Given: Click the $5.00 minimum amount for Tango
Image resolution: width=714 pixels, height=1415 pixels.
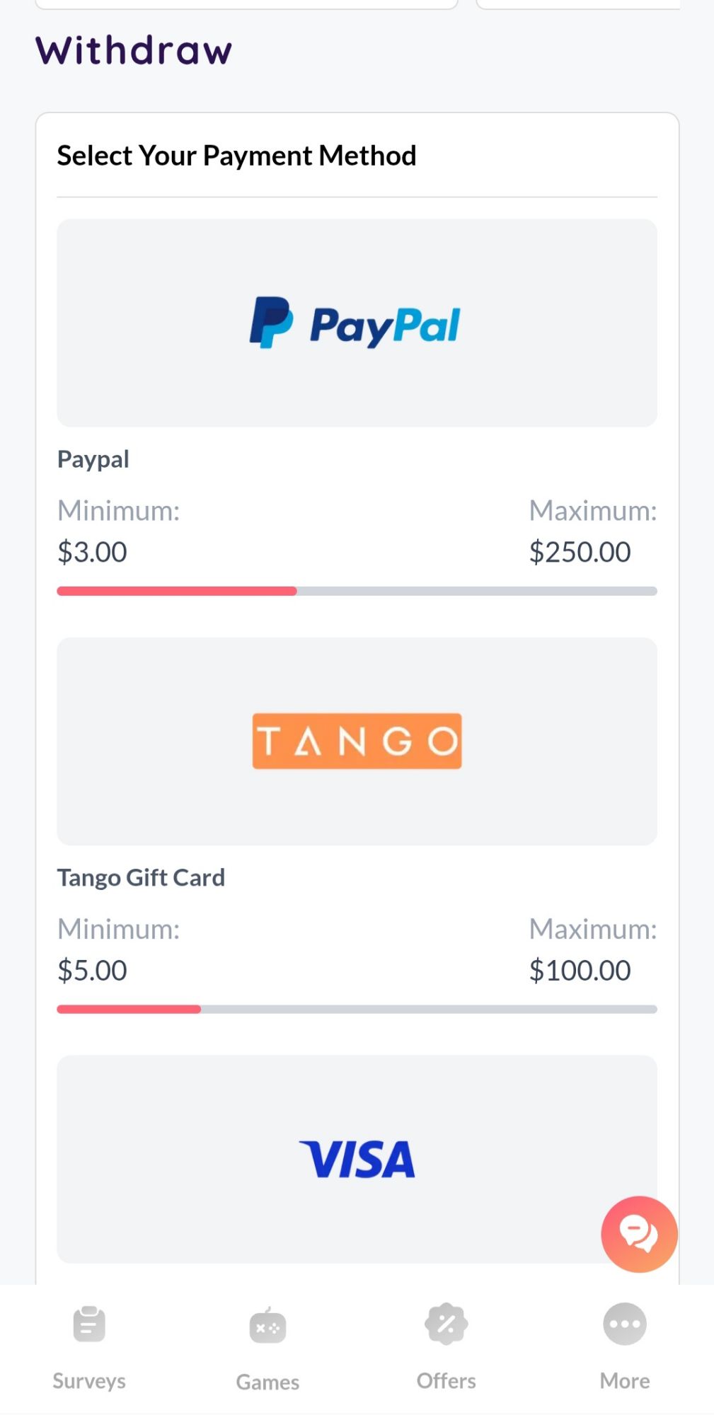Looking at the screenshot, I should pyautogui.click(x=91, y=969).
